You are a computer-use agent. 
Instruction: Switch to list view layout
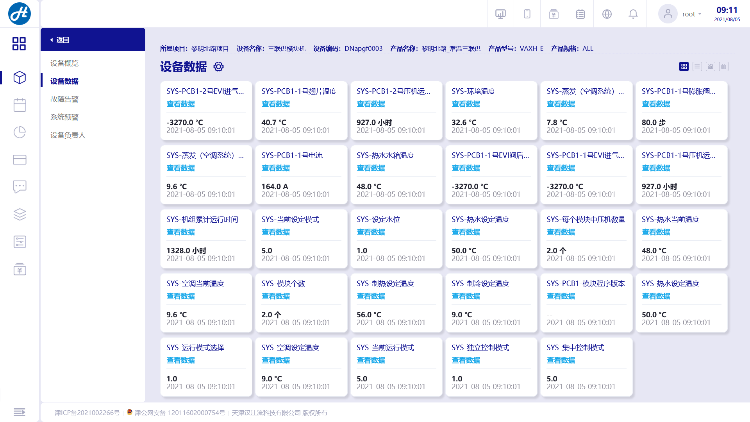pyautogui.click(x=697, y=67)
